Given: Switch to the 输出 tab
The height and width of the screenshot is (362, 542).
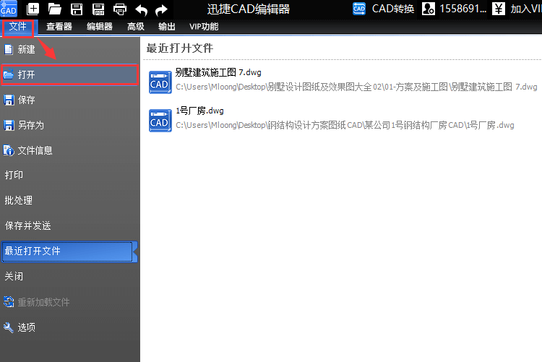Looking at the screenshot, I should pos(167,27).
